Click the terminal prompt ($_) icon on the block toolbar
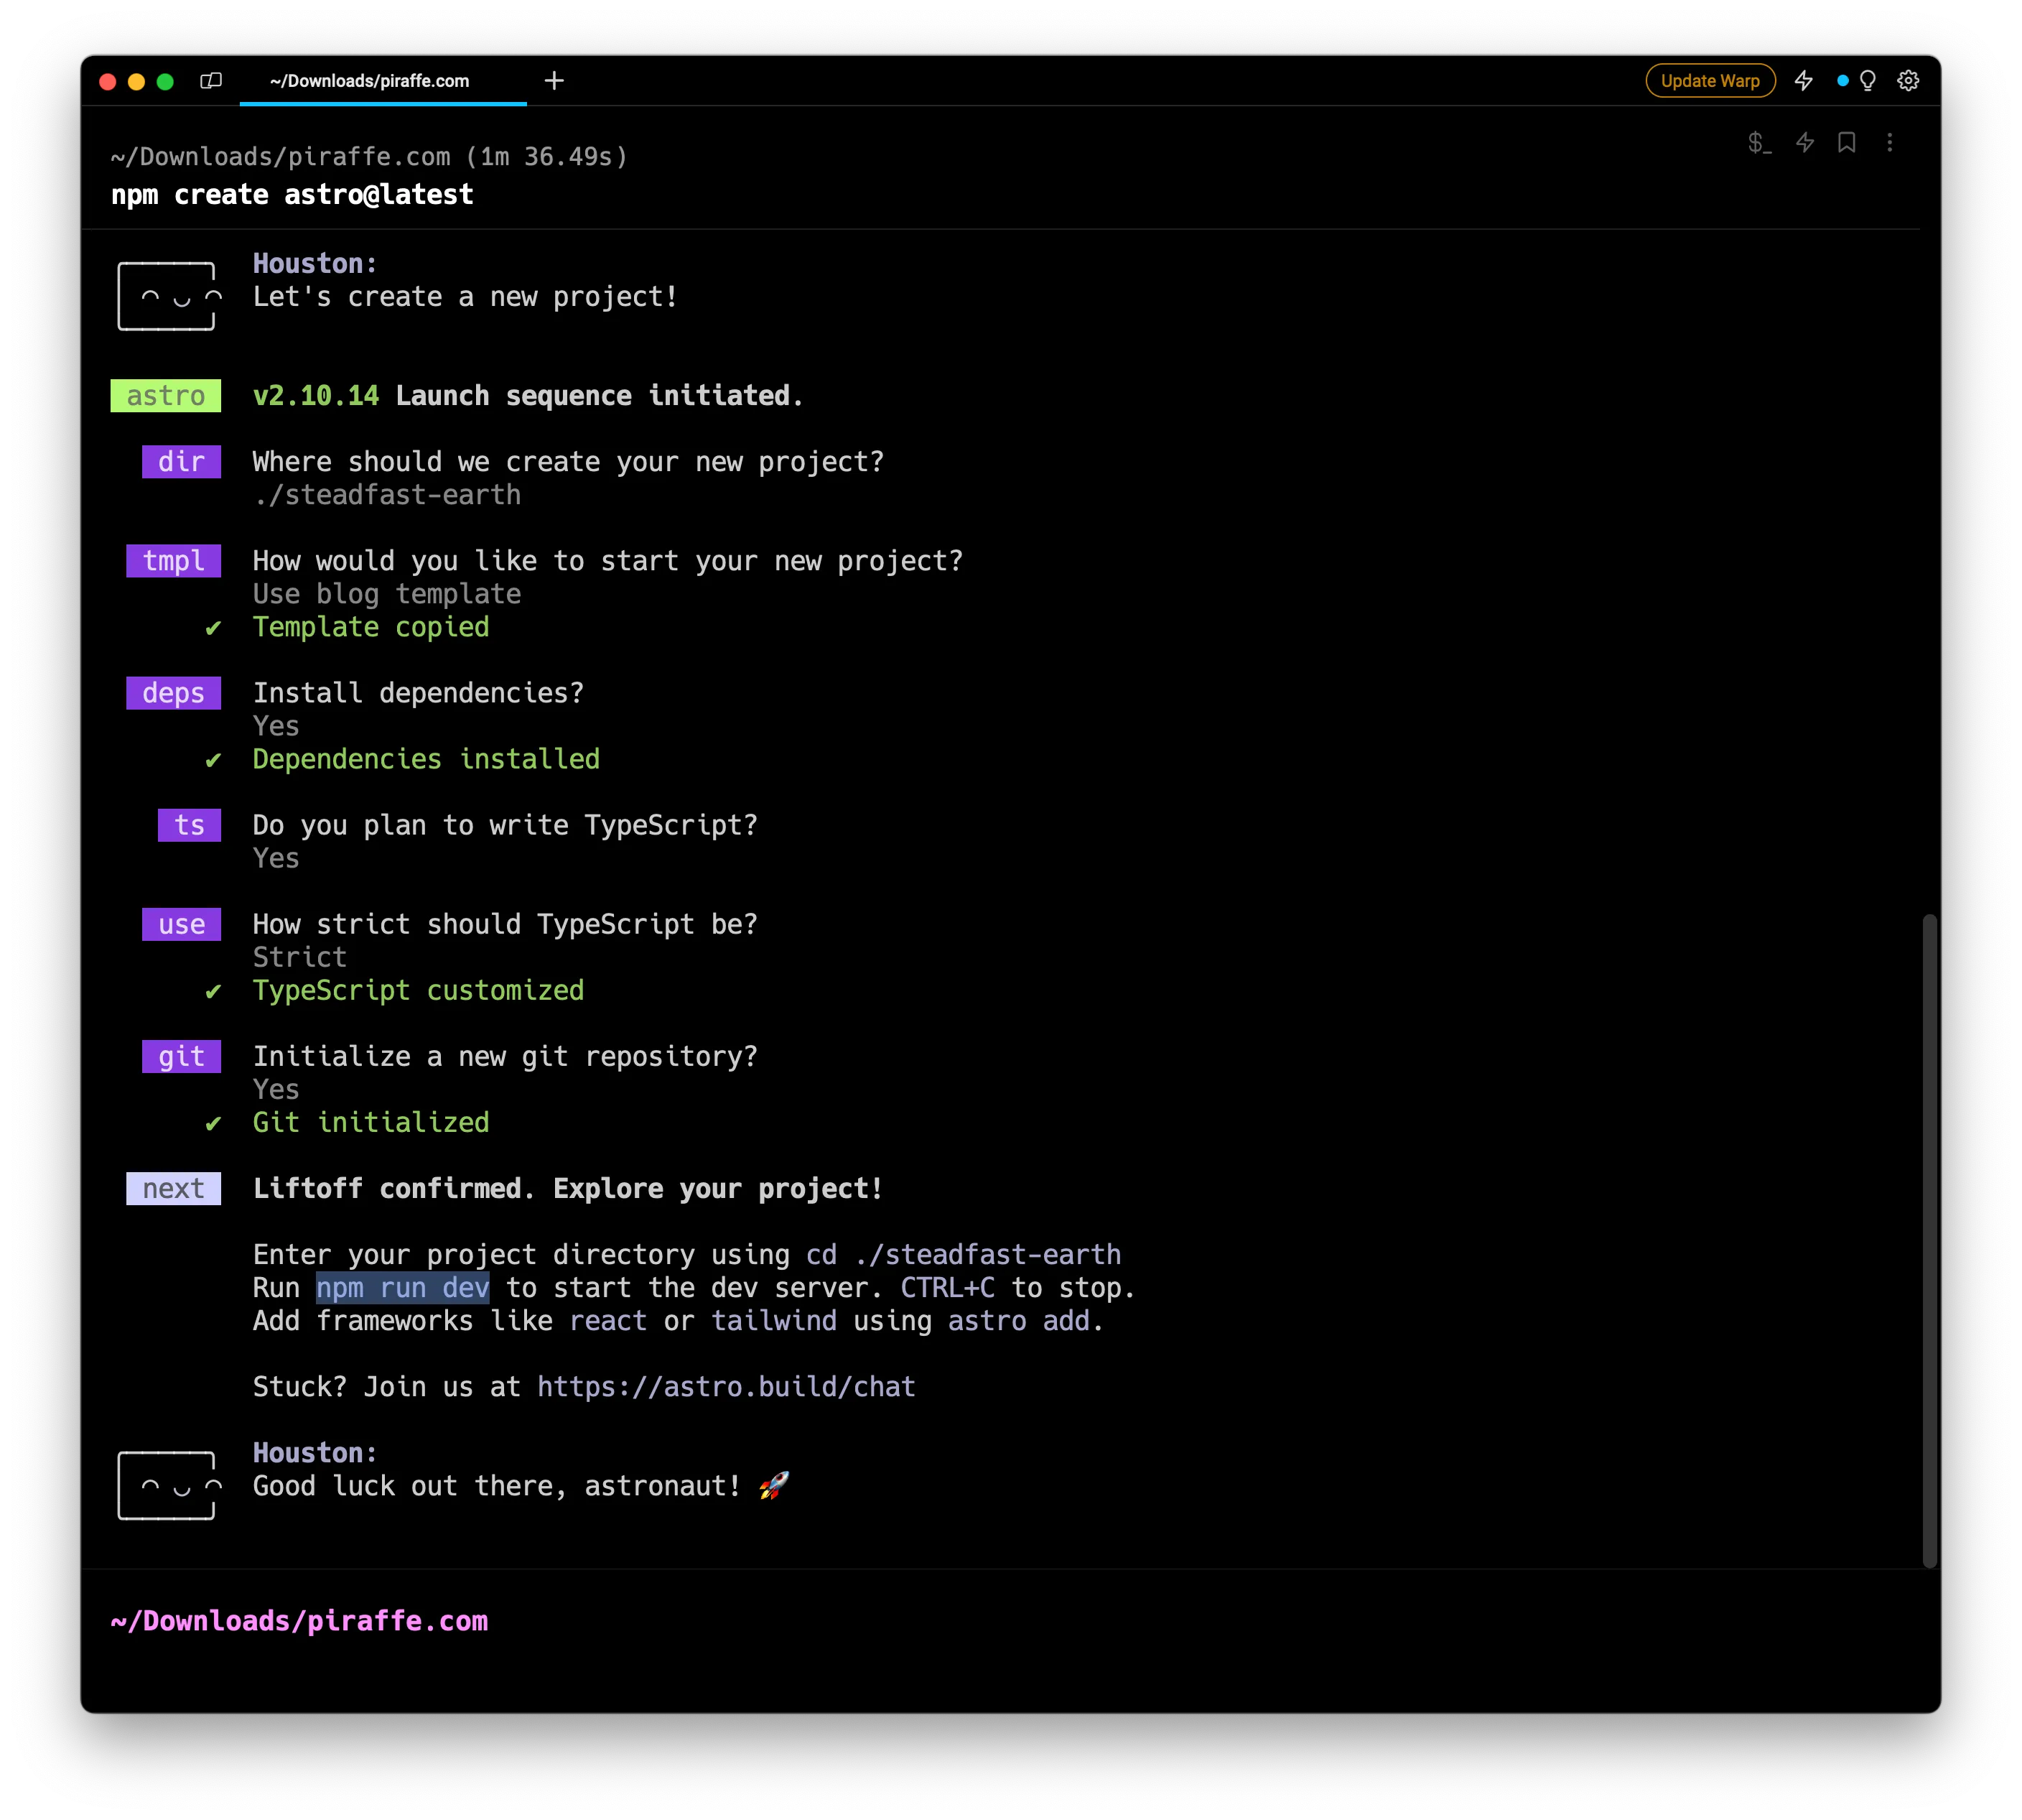2022x1820 pixels. [1759, 143]
